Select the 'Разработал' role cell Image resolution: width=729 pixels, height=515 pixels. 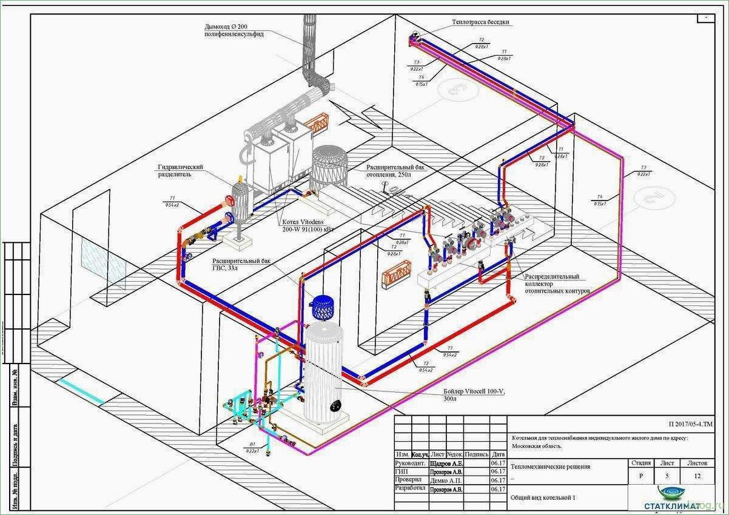point(412,488)
